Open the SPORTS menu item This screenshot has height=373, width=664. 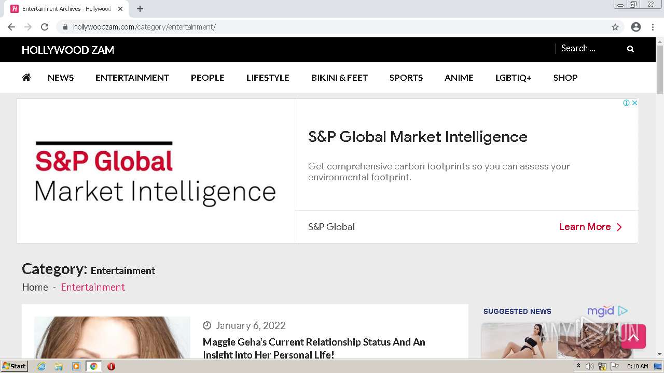(406, 78)
